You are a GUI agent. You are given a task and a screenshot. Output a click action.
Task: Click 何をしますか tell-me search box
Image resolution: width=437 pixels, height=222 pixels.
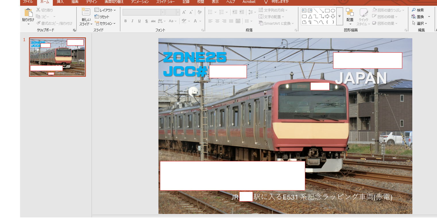click(x=280, y=2)
